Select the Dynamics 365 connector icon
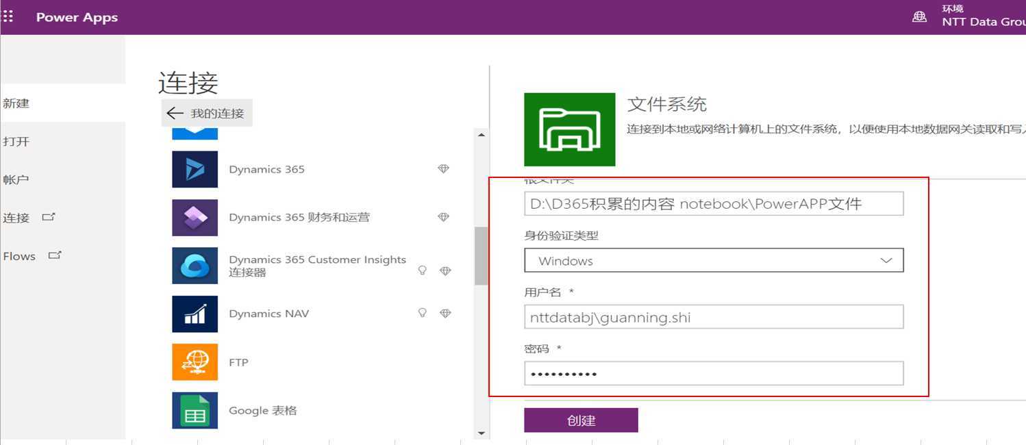 195,169
